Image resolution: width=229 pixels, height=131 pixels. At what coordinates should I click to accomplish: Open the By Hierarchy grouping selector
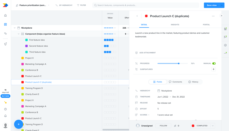64,5
